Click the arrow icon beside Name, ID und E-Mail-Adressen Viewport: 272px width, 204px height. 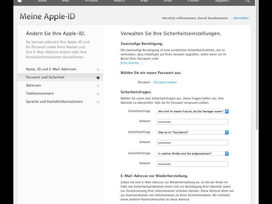tap(98, 70)
